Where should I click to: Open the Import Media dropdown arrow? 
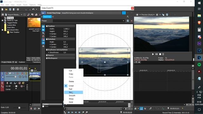22,15
